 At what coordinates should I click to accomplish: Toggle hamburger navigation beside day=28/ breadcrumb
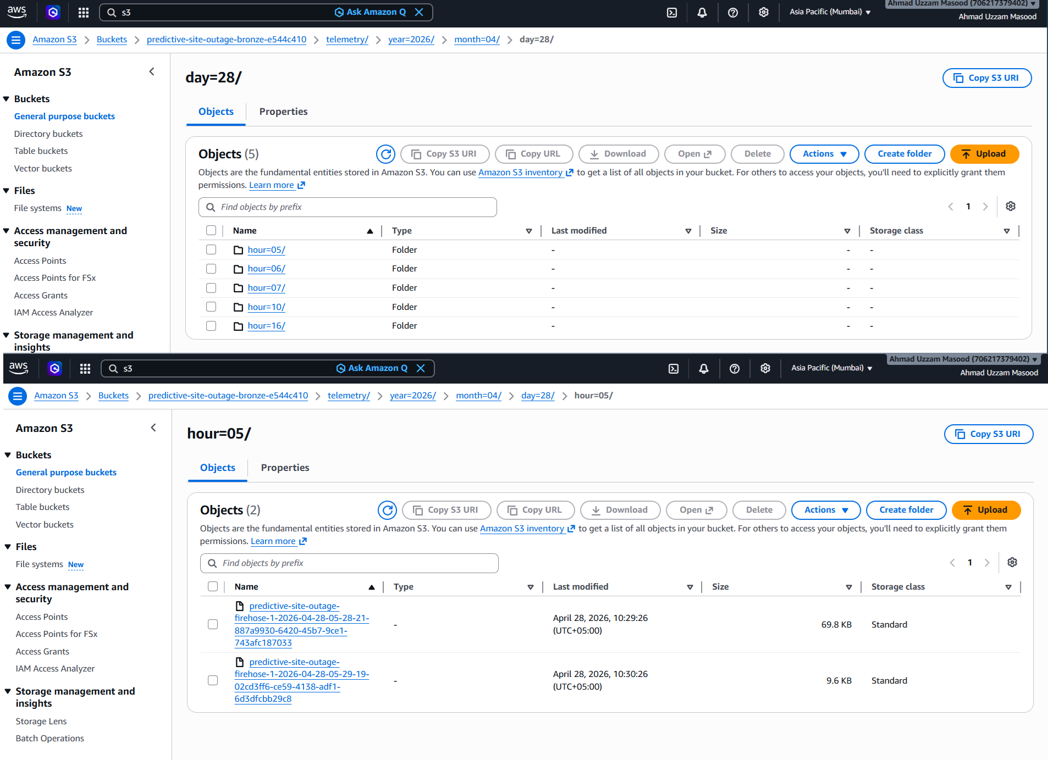pos(16,40)
